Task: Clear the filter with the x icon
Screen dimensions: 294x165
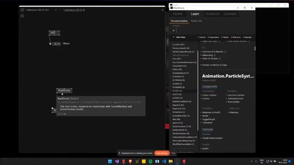Action: (x=174, y=30)
